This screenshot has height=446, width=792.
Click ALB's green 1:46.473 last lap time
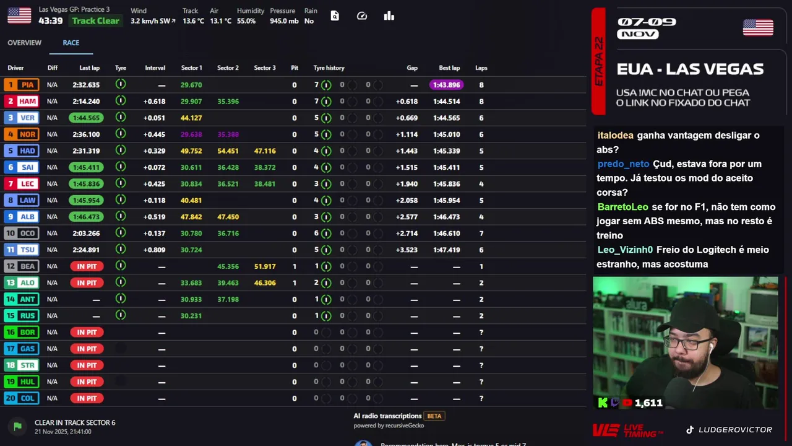86,217
